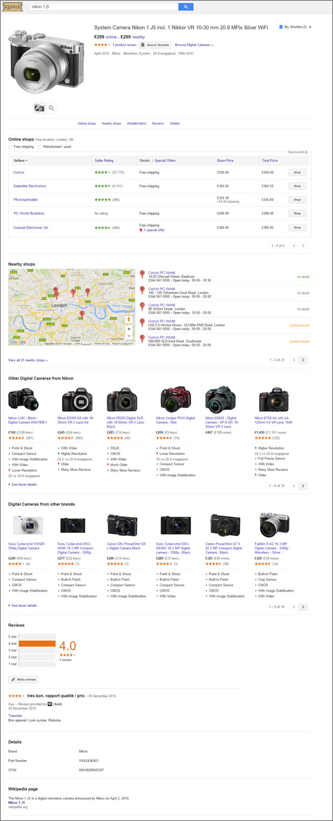Open the Sellers sort dropdown
This screenshot has height=821, width=333.
click(x=21, y=160)
